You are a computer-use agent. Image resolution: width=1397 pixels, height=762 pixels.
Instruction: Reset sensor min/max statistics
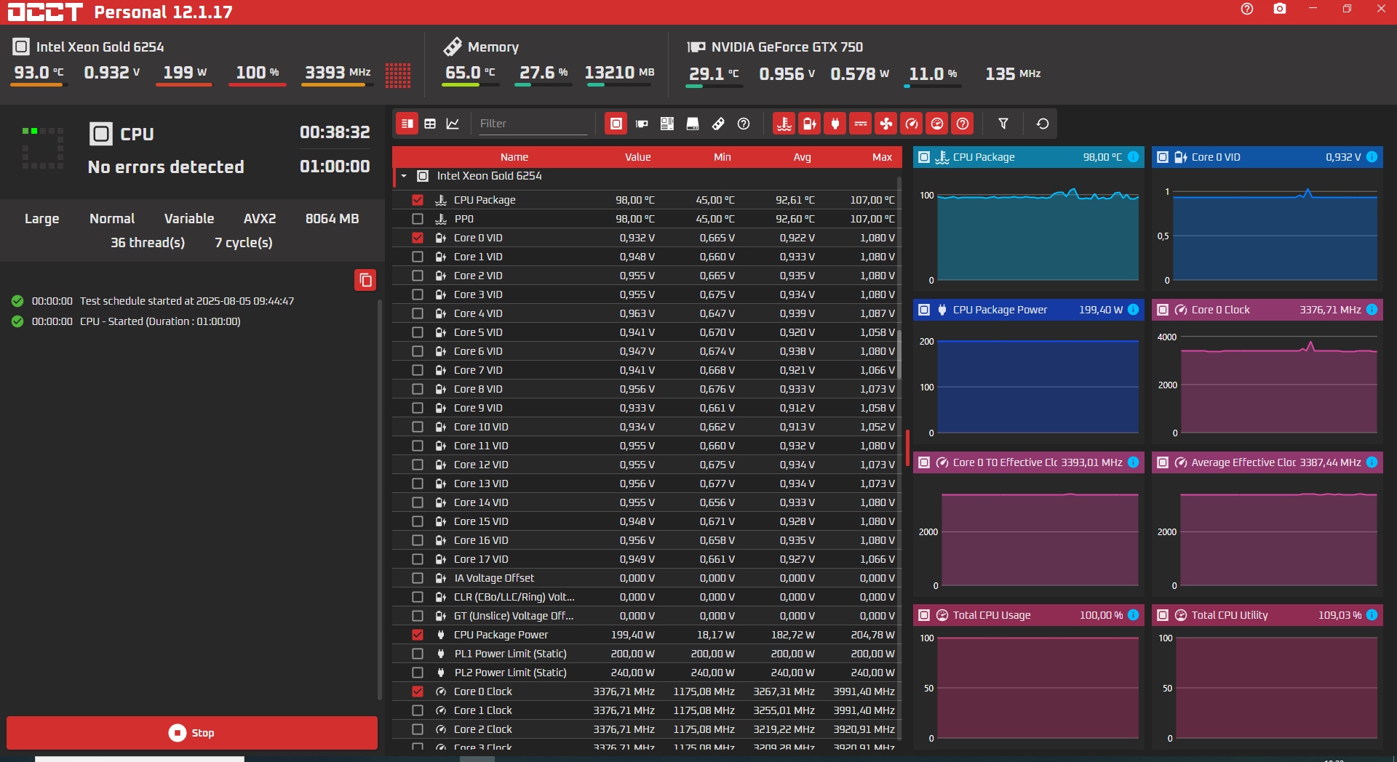pyautogui.click(x=1042, y=124)
